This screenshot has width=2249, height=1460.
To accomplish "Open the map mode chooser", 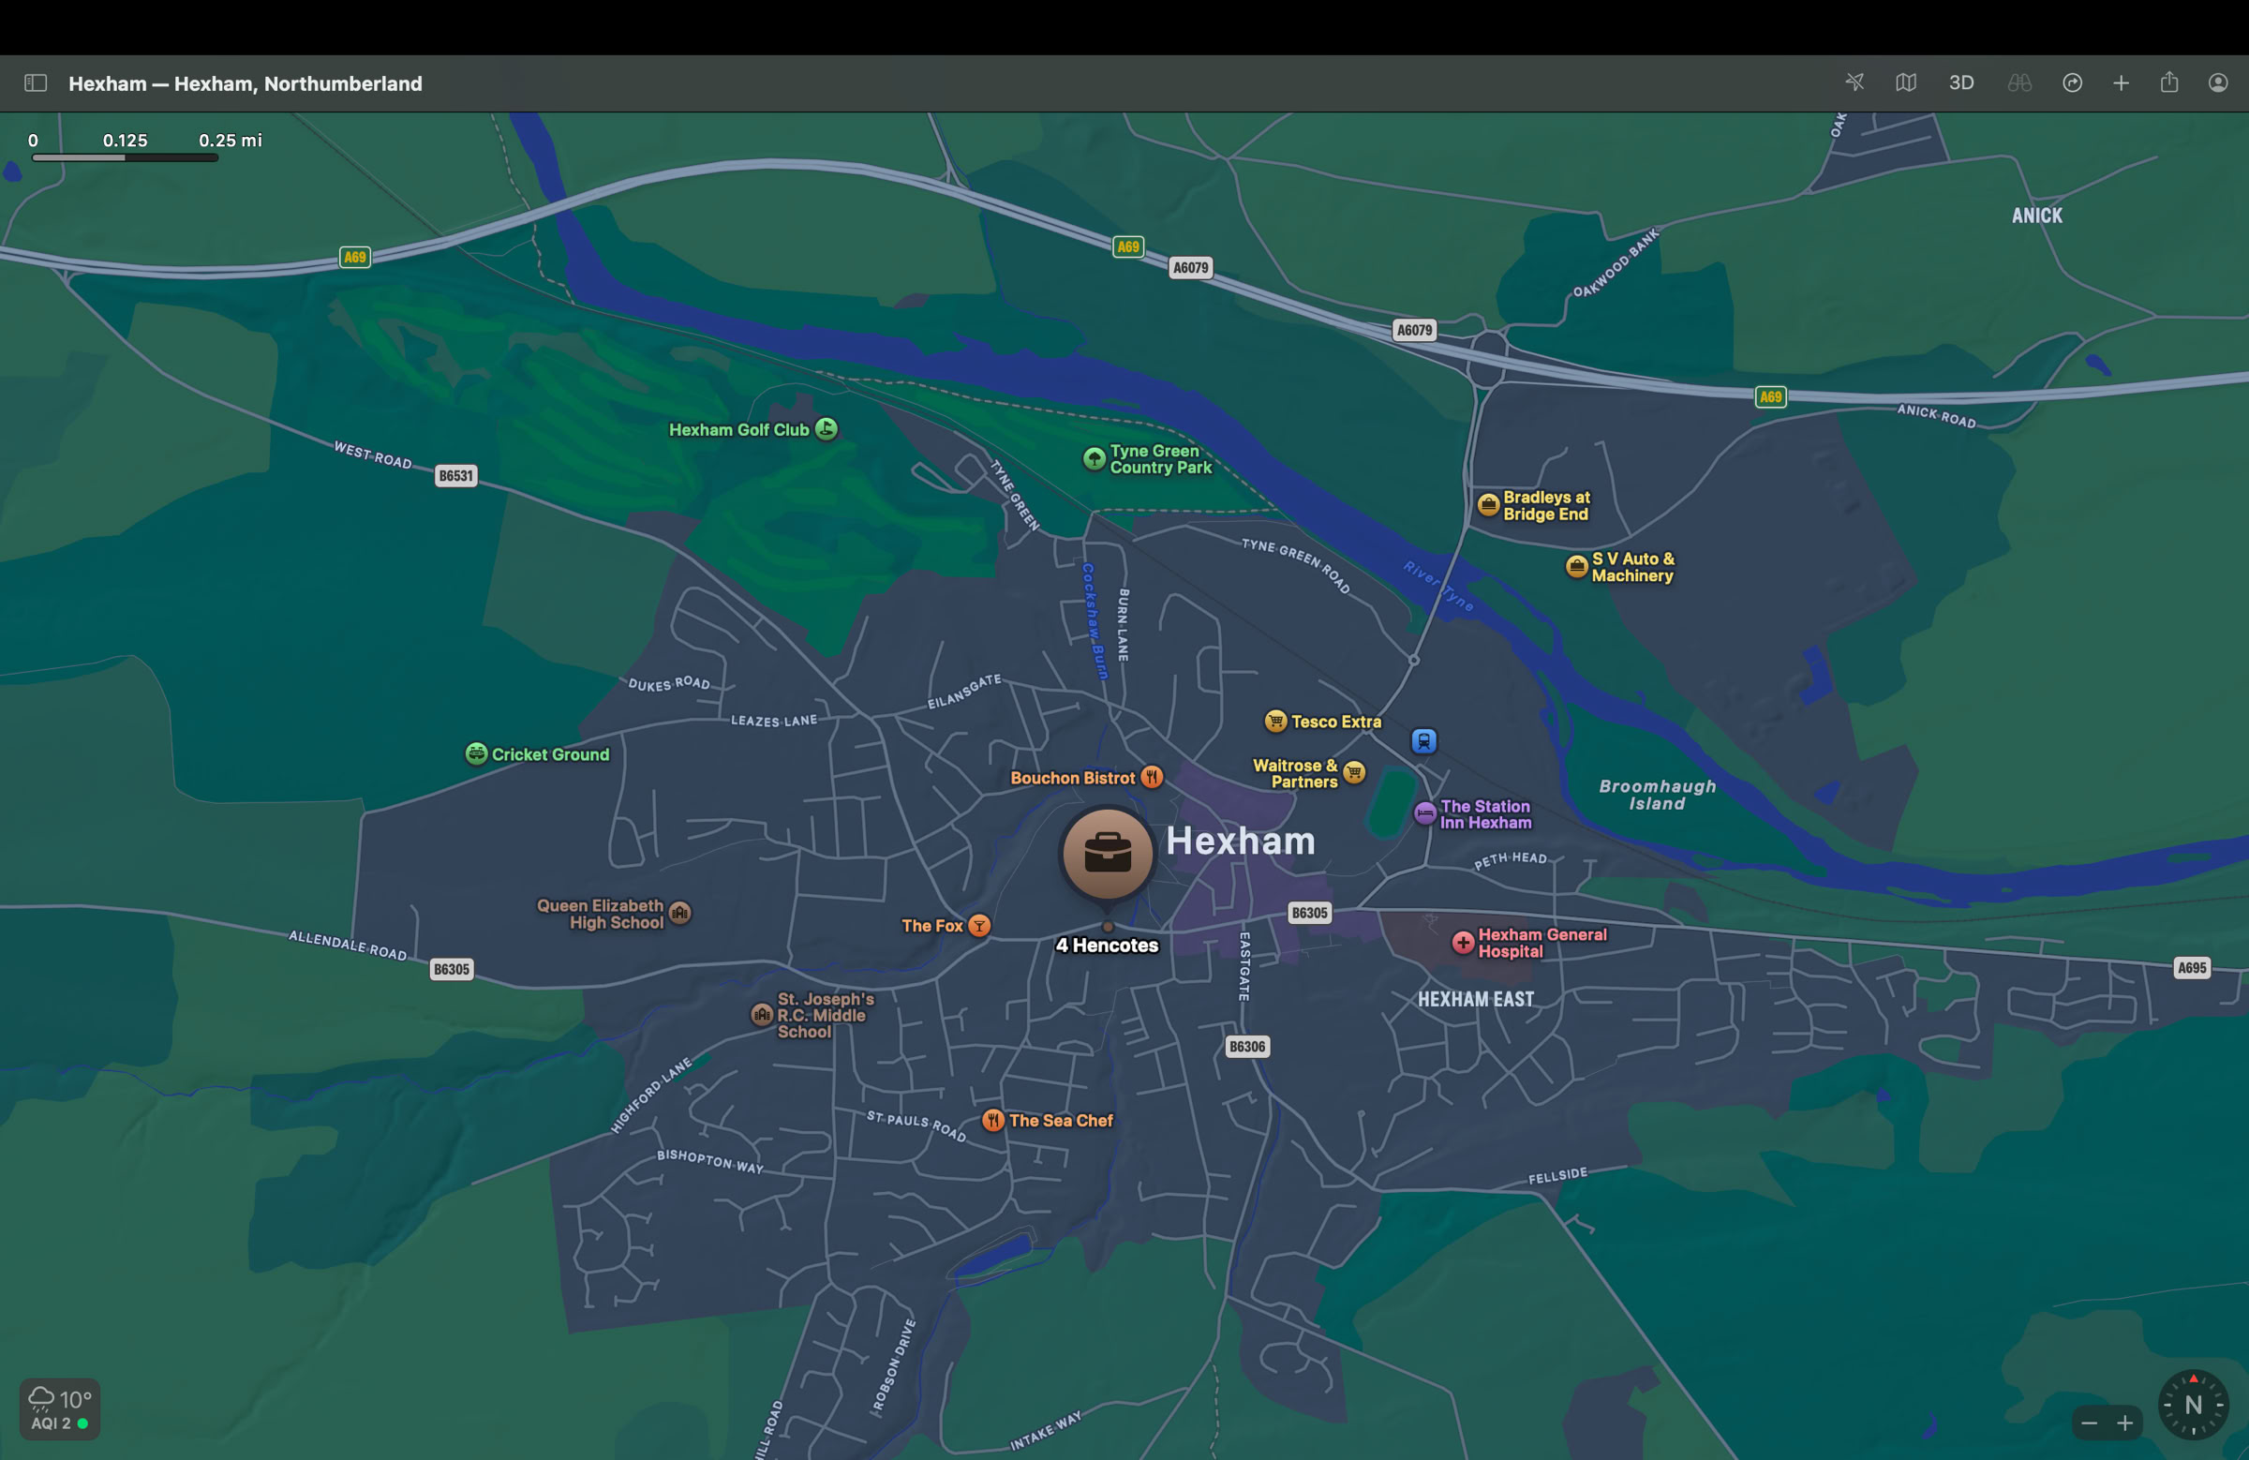I will [x=1906, y=83].
